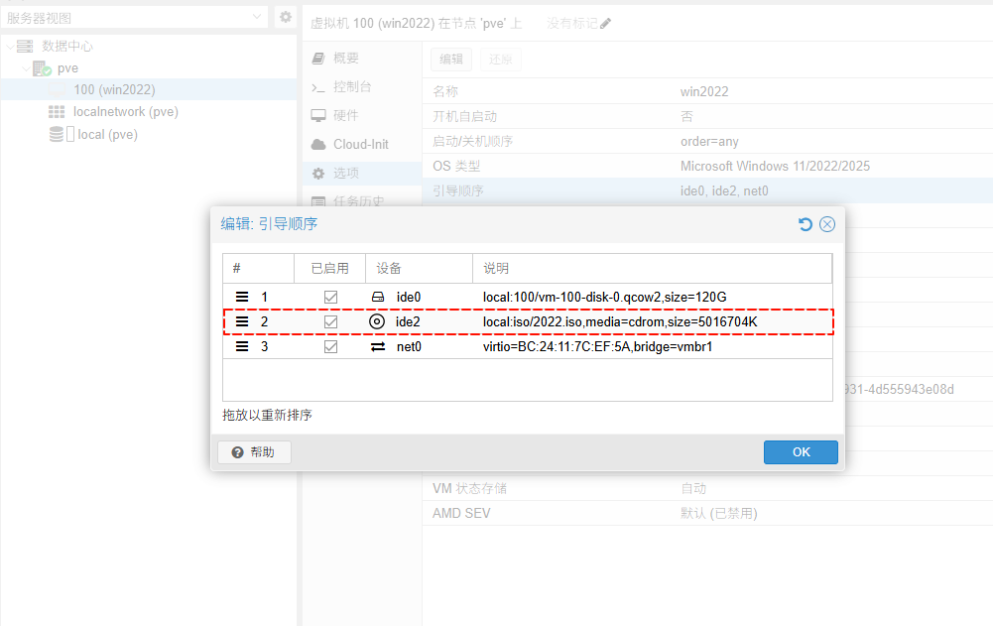The width and height of the screenshot is (993, 626).
Task: Click the reset icon in dialog header
Action: coord(806,224)
